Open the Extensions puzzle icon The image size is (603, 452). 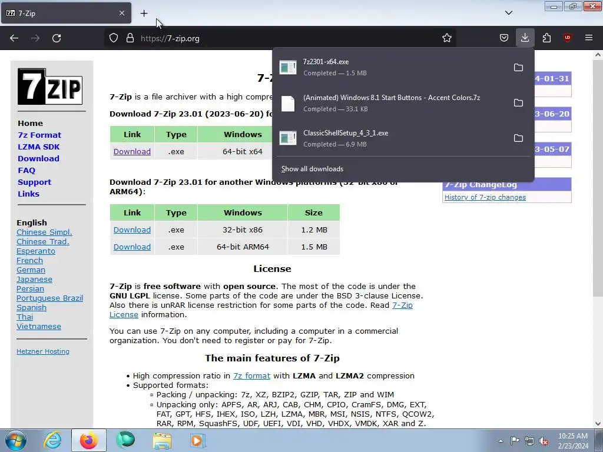[x=546, y=38]
